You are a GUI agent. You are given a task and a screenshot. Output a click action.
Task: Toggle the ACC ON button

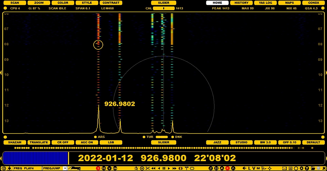pyautogui.click(x=87, y=142)
